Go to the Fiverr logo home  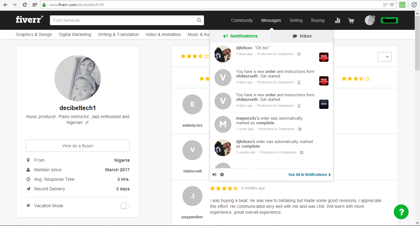pos(29,20)
